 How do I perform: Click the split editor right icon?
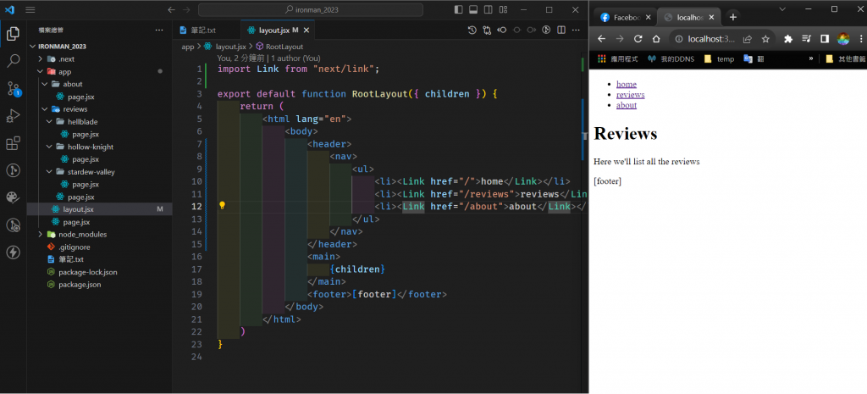[x=561, y=30]
